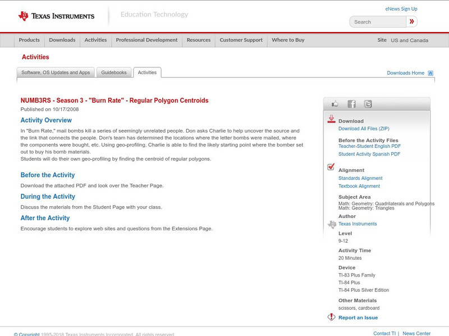Click 'Math: Geometry: Triangles' subject text
Viewport: 449px width, 336px height.
[366, 208]
